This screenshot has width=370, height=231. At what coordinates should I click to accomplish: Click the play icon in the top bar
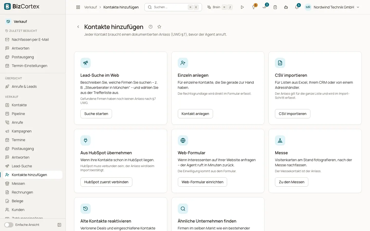242,7
